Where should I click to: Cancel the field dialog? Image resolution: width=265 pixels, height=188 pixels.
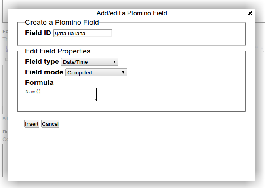coord(50,124)
